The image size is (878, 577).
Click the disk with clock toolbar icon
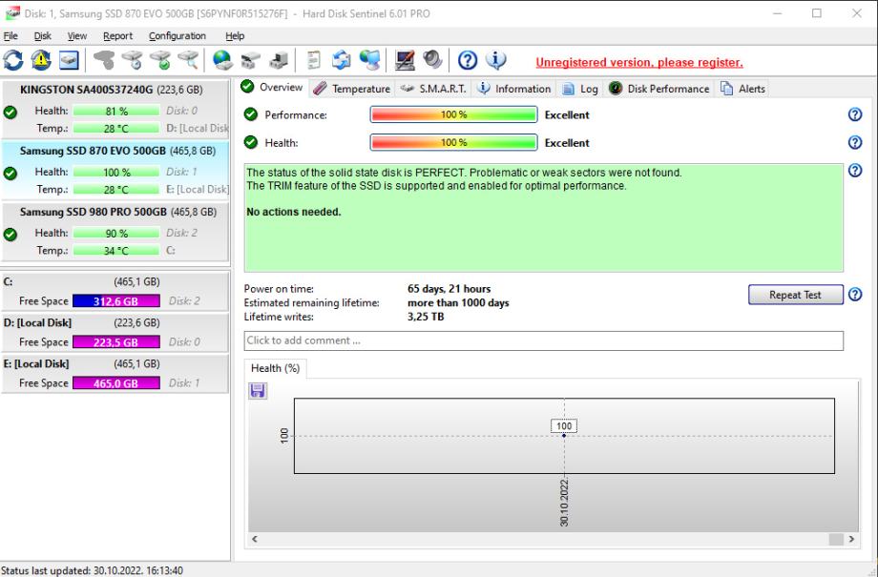point(133,60)
